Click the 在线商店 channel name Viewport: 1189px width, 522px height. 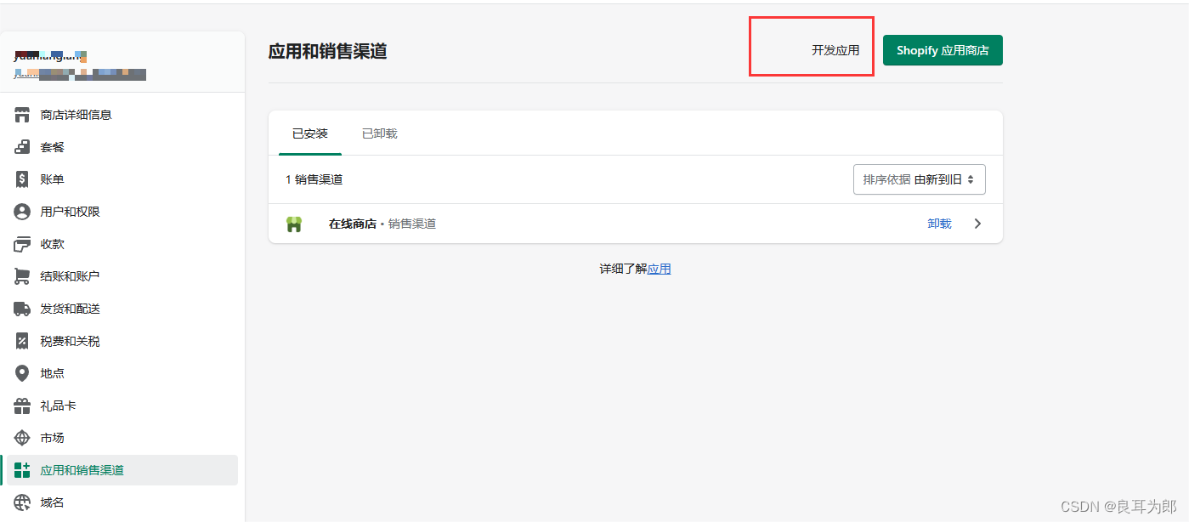(353, 224)
